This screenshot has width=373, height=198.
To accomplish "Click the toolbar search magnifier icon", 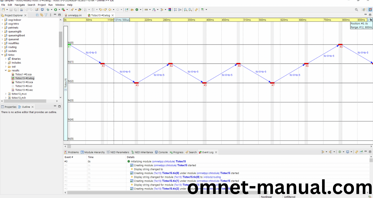I will [x=356, y=10].
